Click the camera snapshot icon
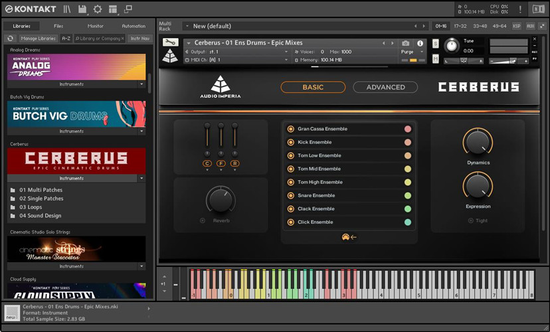 click(406, 43)
